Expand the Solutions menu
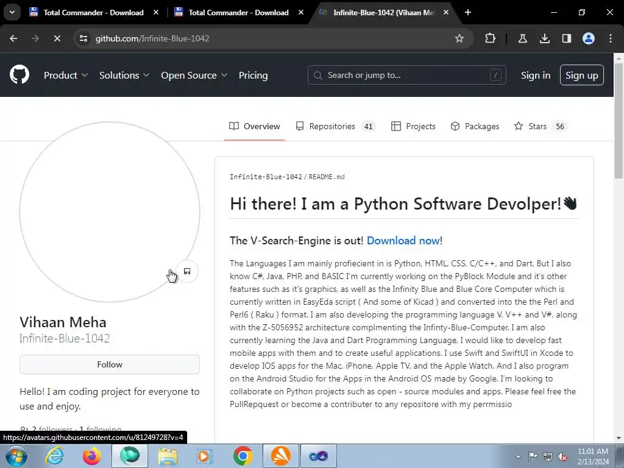Viewport: 624px width, 468px height. point(124,75)
